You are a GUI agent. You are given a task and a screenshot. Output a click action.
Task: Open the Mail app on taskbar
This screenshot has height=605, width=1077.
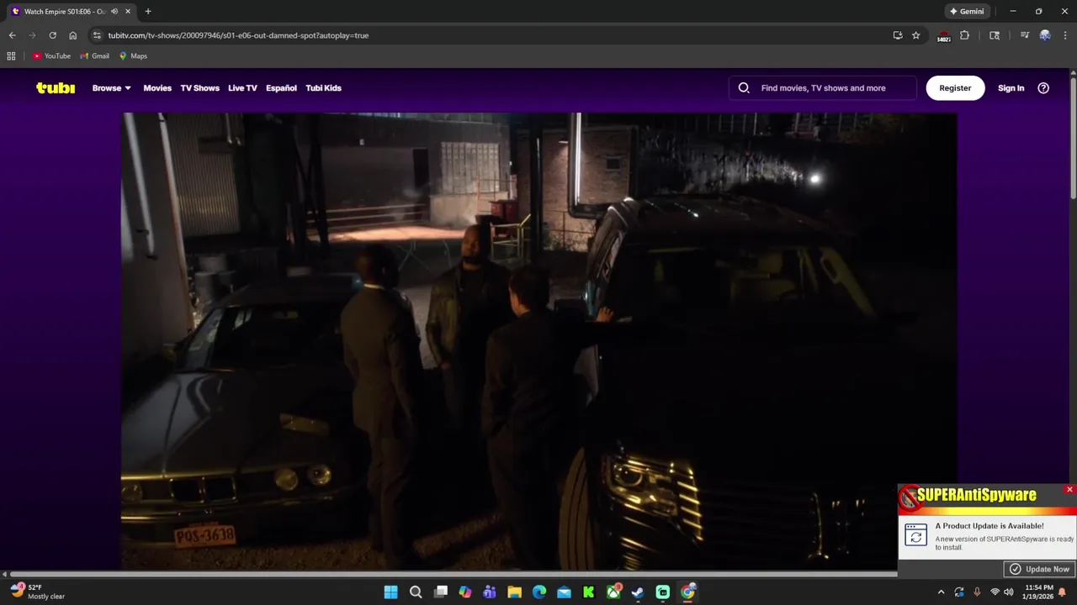coord(564,592)
